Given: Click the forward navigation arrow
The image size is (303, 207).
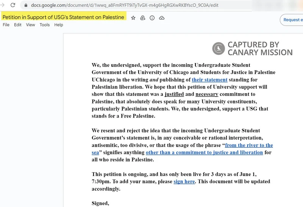Looking at the screenshot, I should (2, 5).
